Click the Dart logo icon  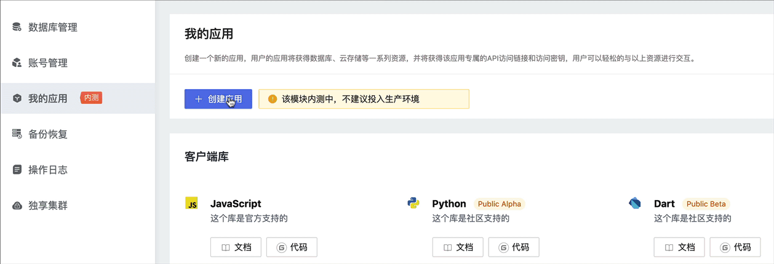click(635, 203)
